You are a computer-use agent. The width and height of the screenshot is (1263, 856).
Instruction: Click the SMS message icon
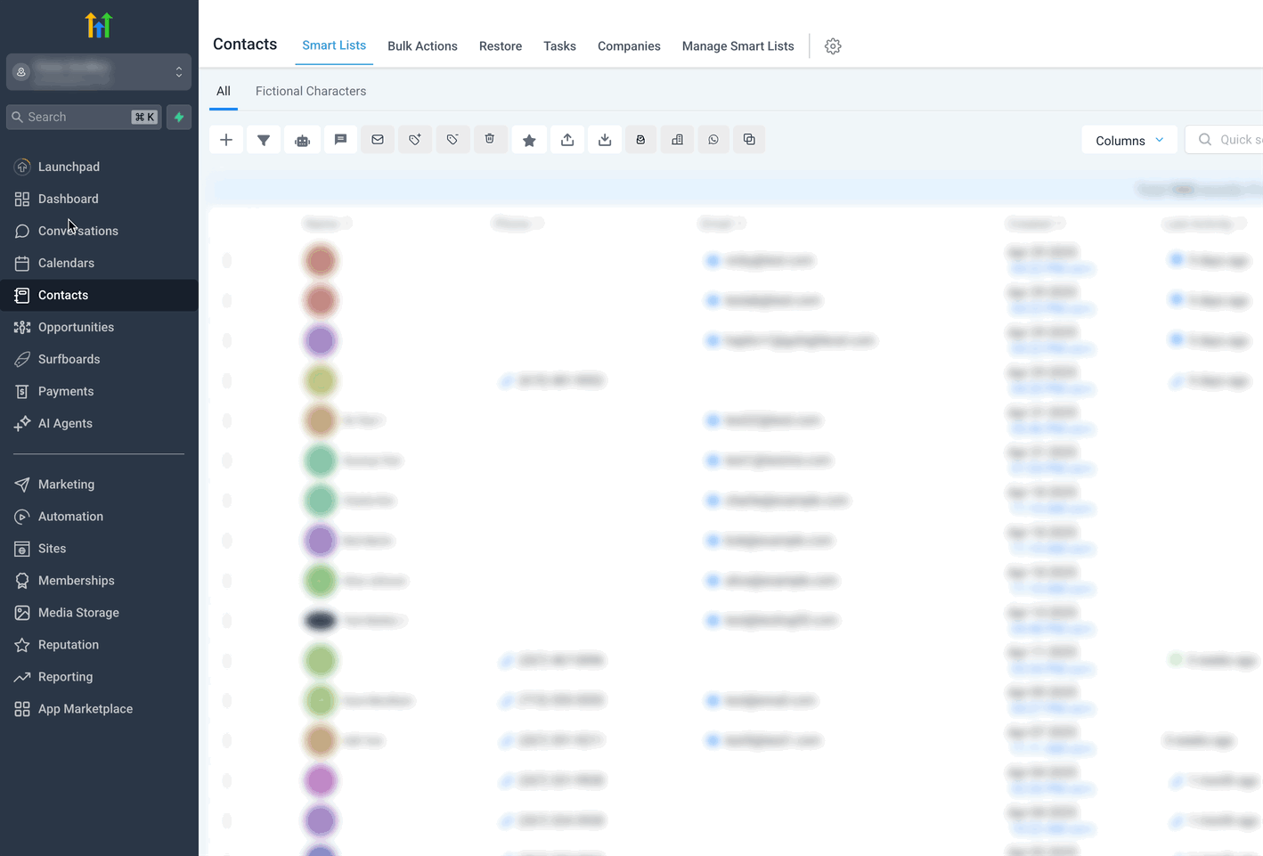pos(339,139)
